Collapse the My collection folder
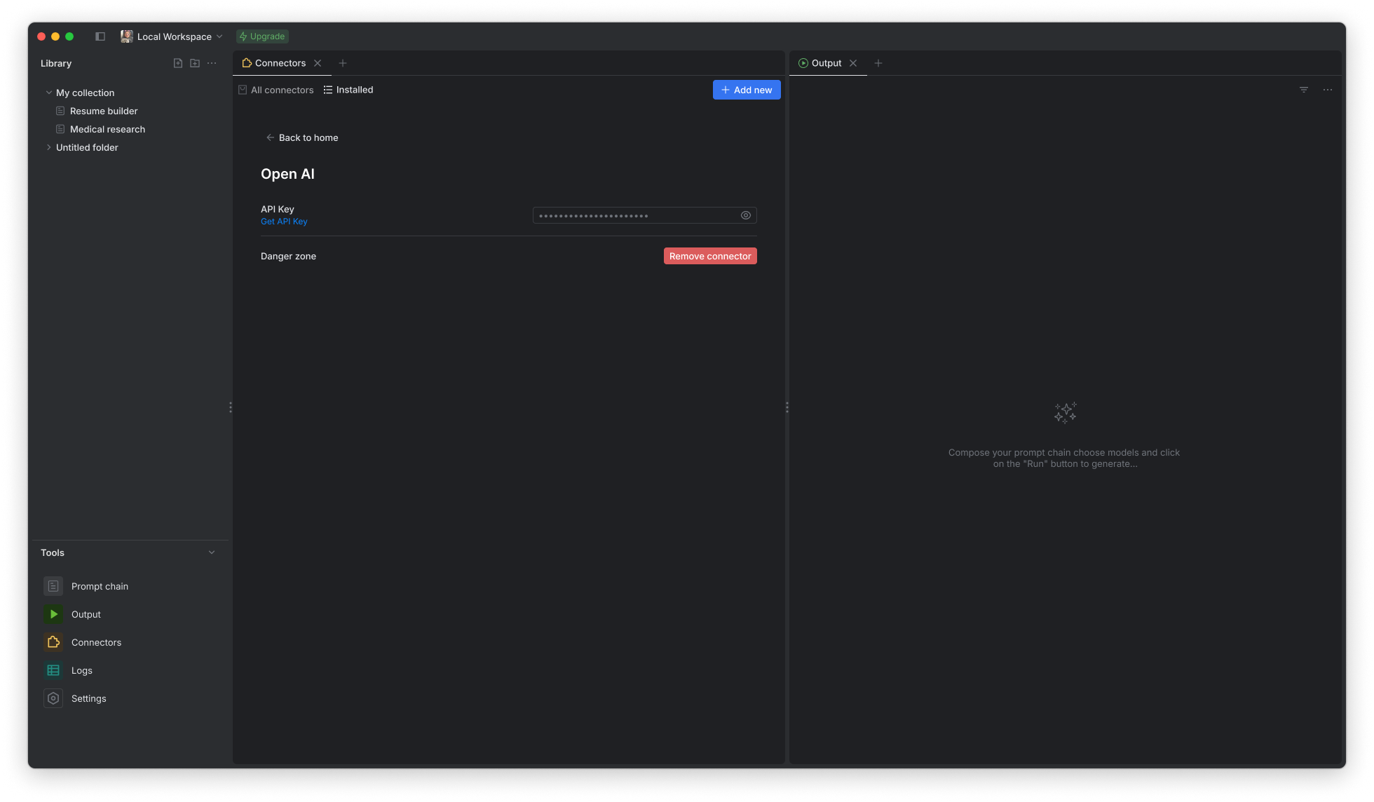This screenshot has width=1374, height=802. [48, 93]
